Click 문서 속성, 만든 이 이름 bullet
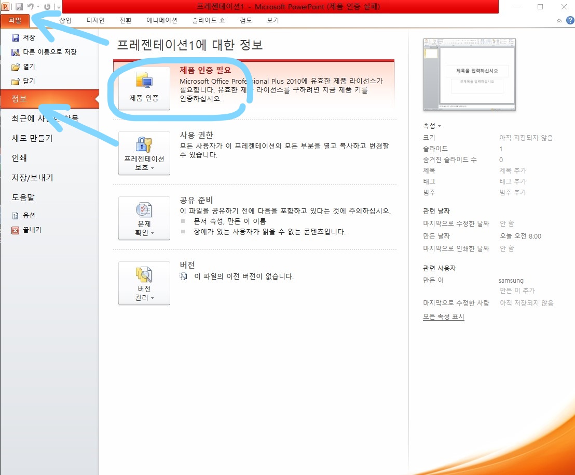The width and height of the screenshot is (575, 475). pyautogui.click(x=229, y=221)
